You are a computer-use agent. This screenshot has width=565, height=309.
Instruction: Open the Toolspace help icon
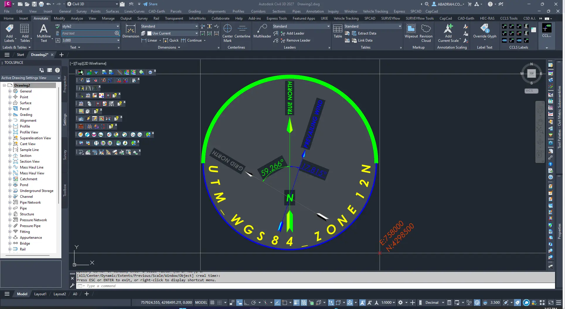click(x=57, y=70)
